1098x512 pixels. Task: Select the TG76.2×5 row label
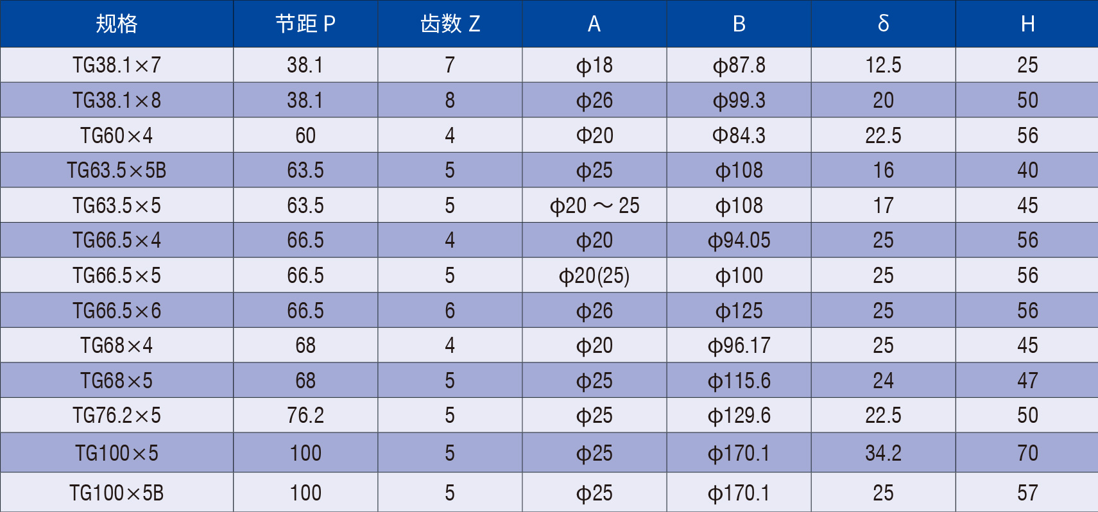[x=117, y=416]
